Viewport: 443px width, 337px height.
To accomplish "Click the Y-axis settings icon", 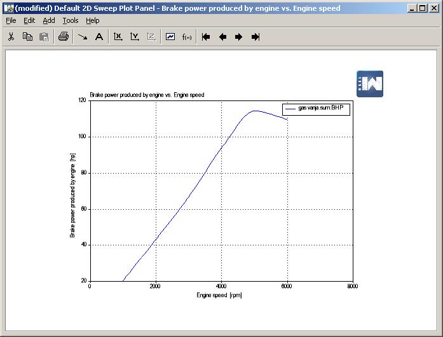I will tap(135, 37).
